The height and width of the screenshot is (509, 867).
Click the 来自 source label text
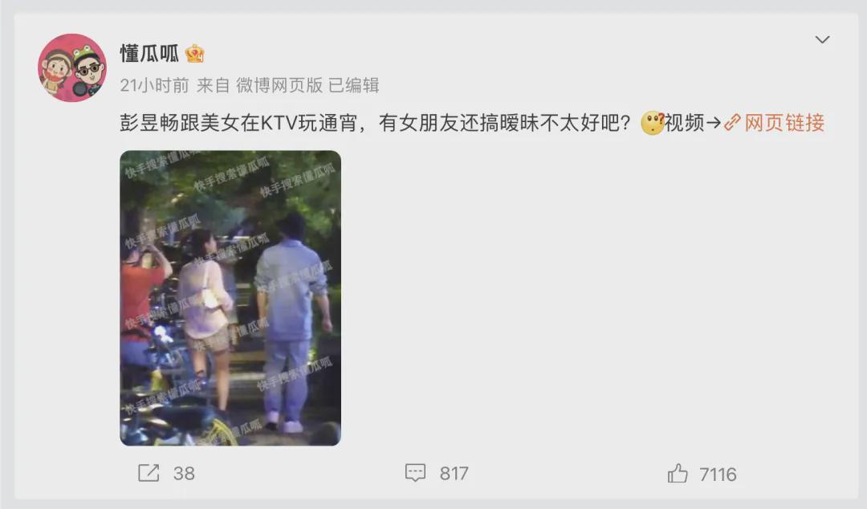[x=213, y=85]
